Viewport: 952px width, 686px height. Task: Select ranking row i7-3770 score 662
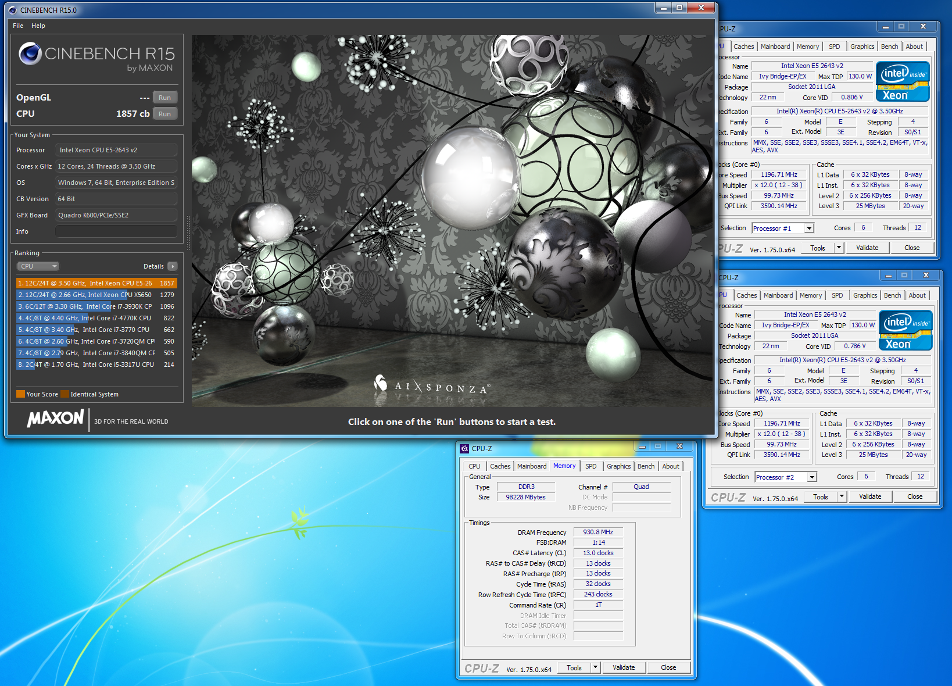point(96,330)
